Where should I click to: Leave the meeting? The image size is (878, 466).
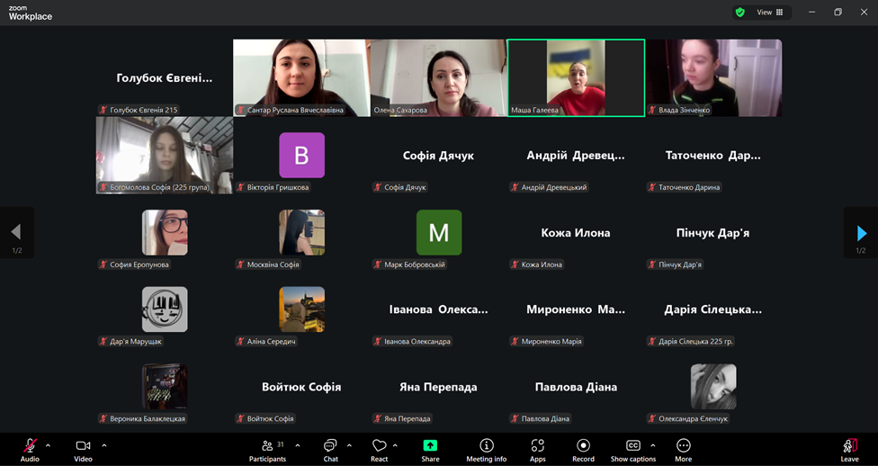[x=849, y=450]
